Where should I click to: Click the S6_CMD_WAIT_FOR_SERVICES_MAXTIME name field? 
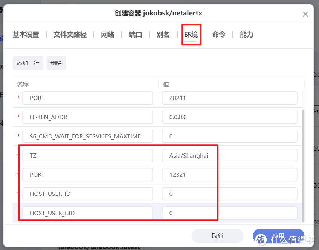point(87,136)
